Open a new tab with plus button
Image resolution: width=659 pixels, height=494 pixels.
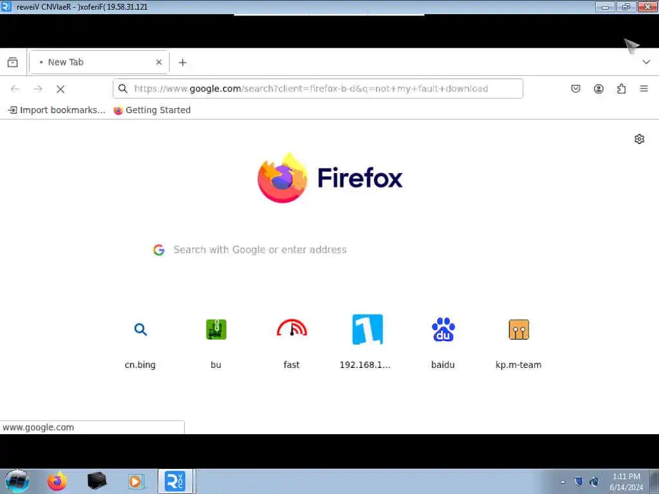click(x=182, y=62)
